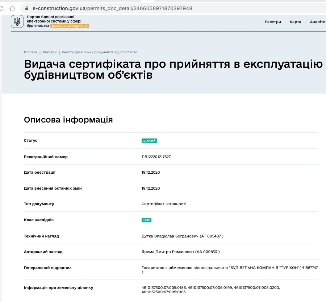Open the Аналітика menu item

318,22
